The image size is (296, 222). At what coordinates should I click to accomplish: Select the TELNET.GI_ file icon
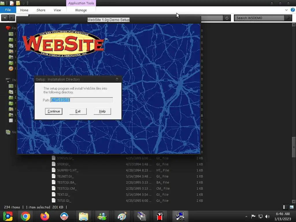click(x=53, y=176)
